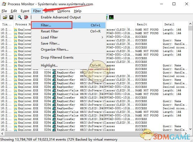Open the Edit menu
Image resolution: width=193 pixels, height=142 pixels.
coord(14,11)
